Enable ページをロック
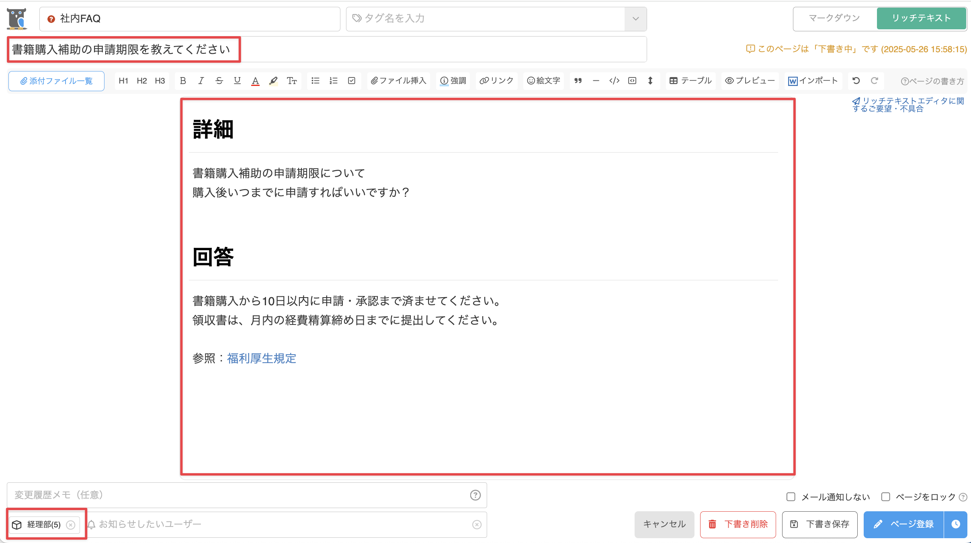The width and height of the screenshot is (971, 543). pos(886,497)
